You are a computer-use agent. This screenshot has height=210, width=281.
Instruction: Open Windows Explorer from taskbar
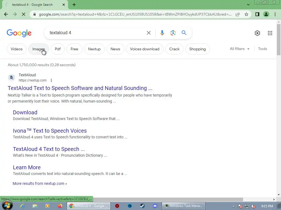coord(35,206)
